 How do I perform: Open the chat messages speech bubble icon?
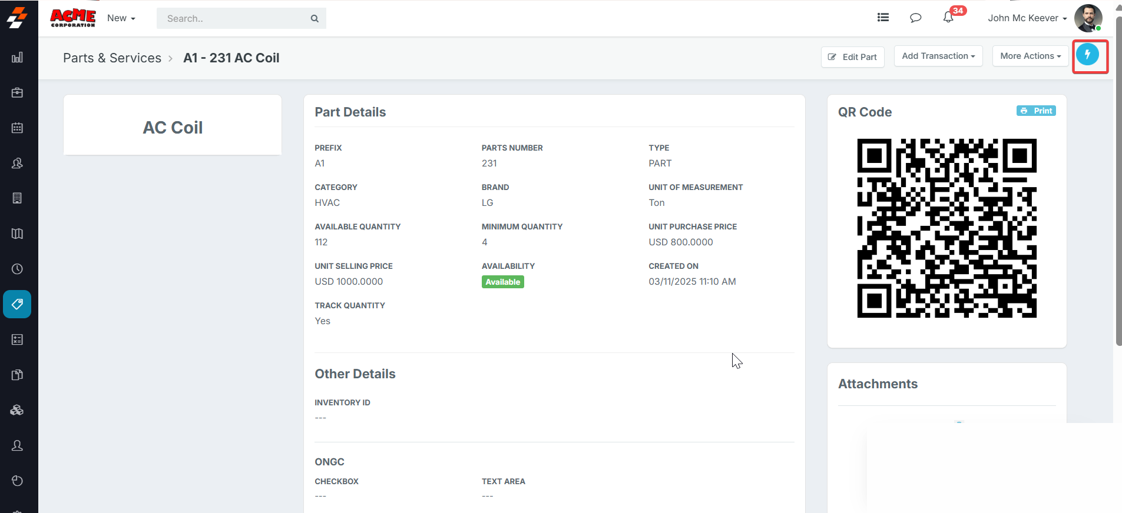pyautogui.click(x=915, y=18)
